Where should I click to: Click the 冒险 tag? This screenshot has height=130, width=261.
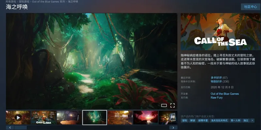point(185,121)
